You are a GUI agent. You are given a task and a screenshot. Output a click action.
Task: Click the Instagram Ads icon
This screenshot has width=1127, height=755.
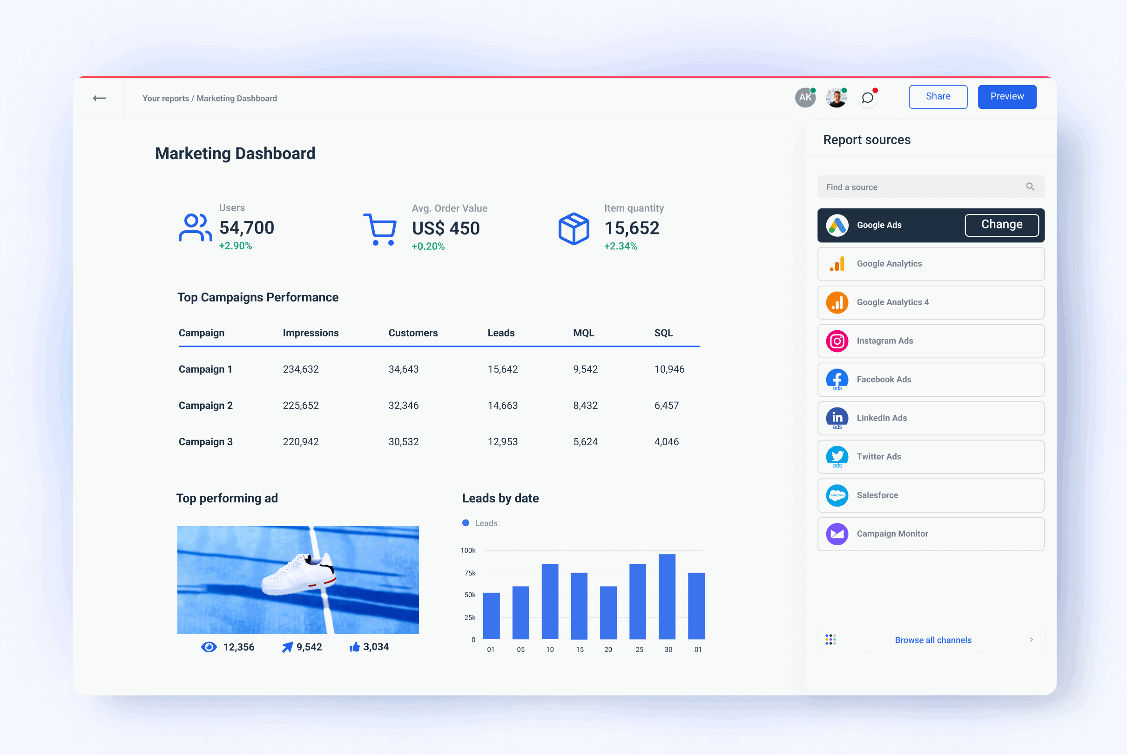point(837,341)
